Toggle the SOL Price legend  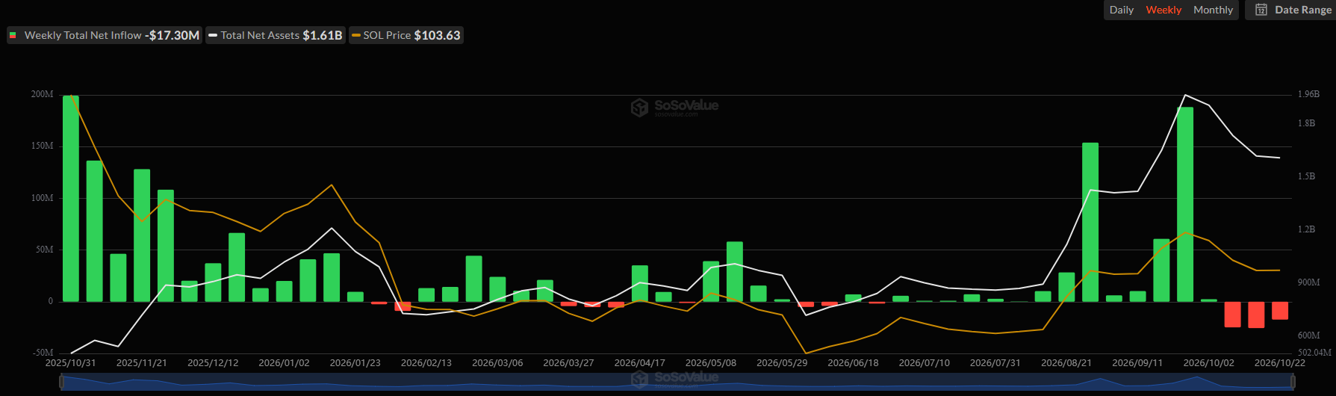click(x=406, y=35)
